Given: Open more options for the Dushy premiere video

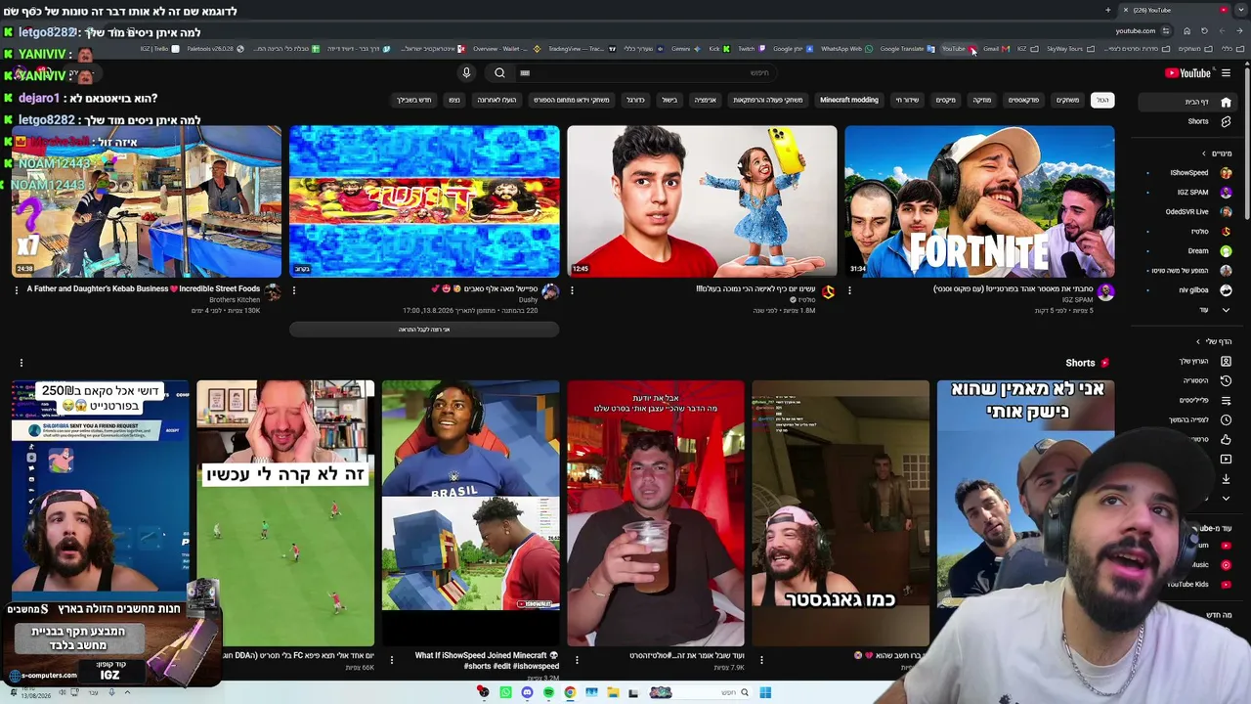Looking at the screenshot, I should pyautogui.click(x=294, y=290).
